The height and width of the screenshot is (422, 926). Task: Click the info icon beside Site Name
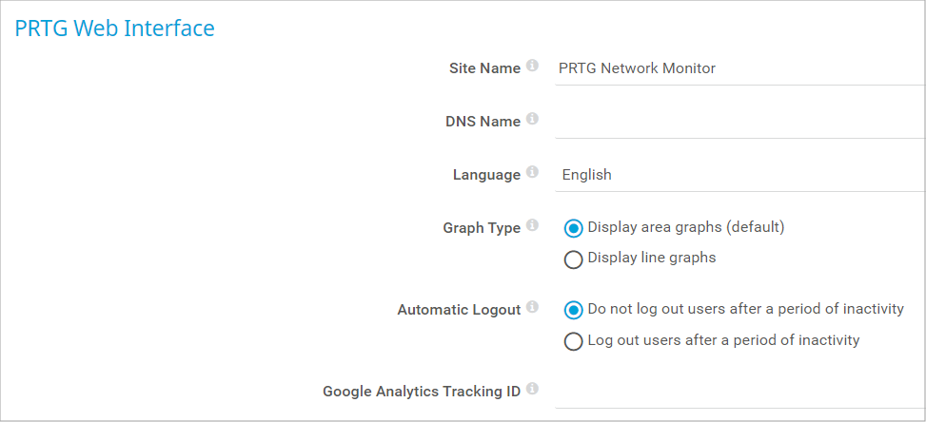(532, 67)
